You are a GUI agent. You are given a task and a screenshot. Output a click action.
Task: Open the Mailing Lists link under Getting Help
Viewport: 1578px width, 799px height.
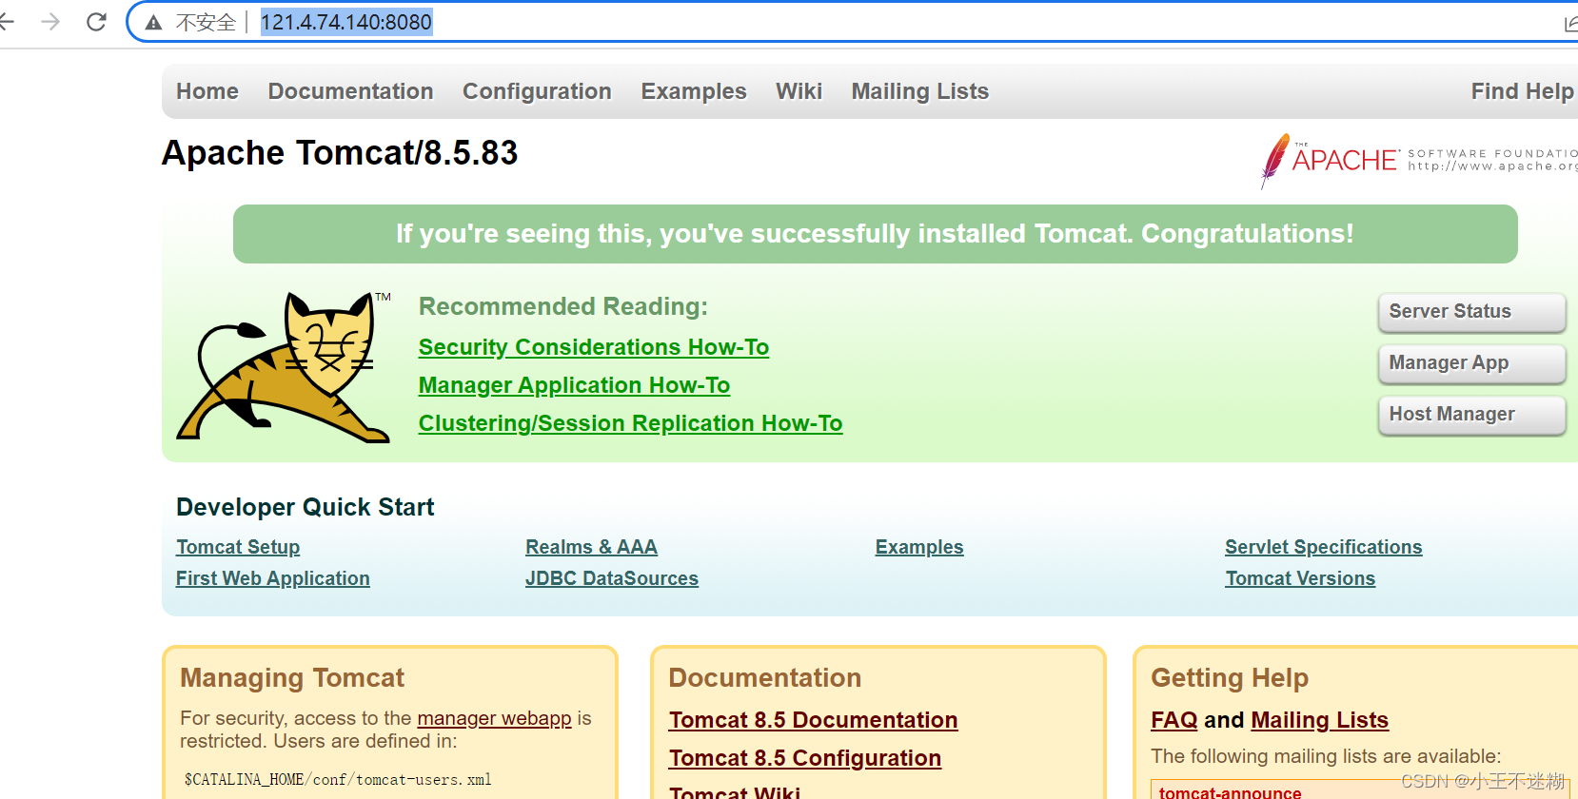pyautogui.click(x=1320, y=720)
